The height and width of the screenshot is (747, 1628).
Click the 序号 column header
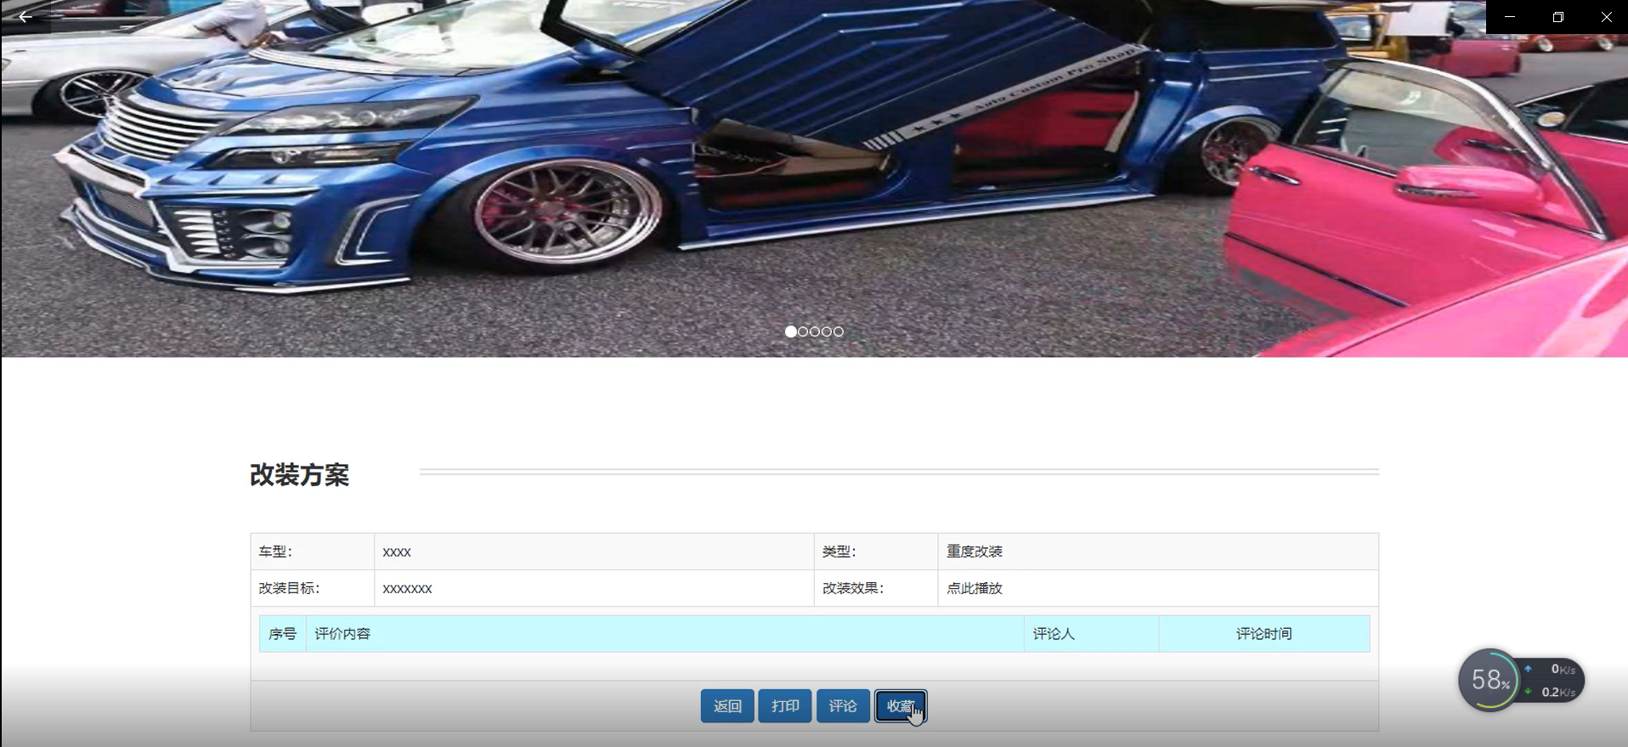tap(282, 634)
